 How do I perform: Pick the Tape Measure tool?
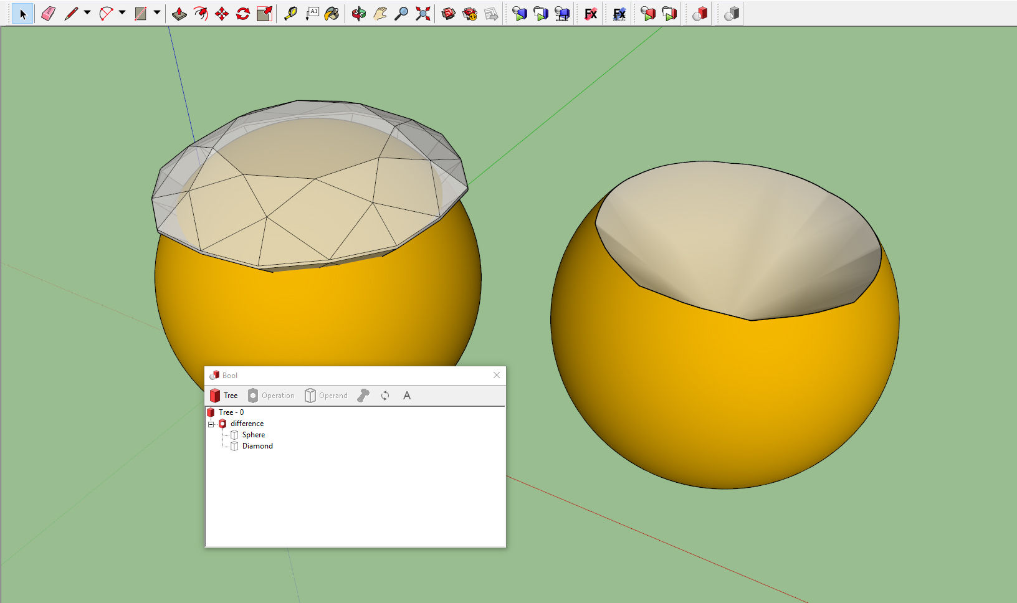click(290, 14)
